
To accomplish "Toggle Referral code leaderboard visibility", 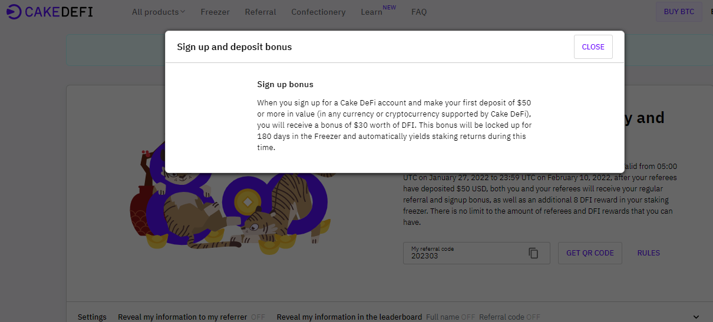I will coord(533,317).
